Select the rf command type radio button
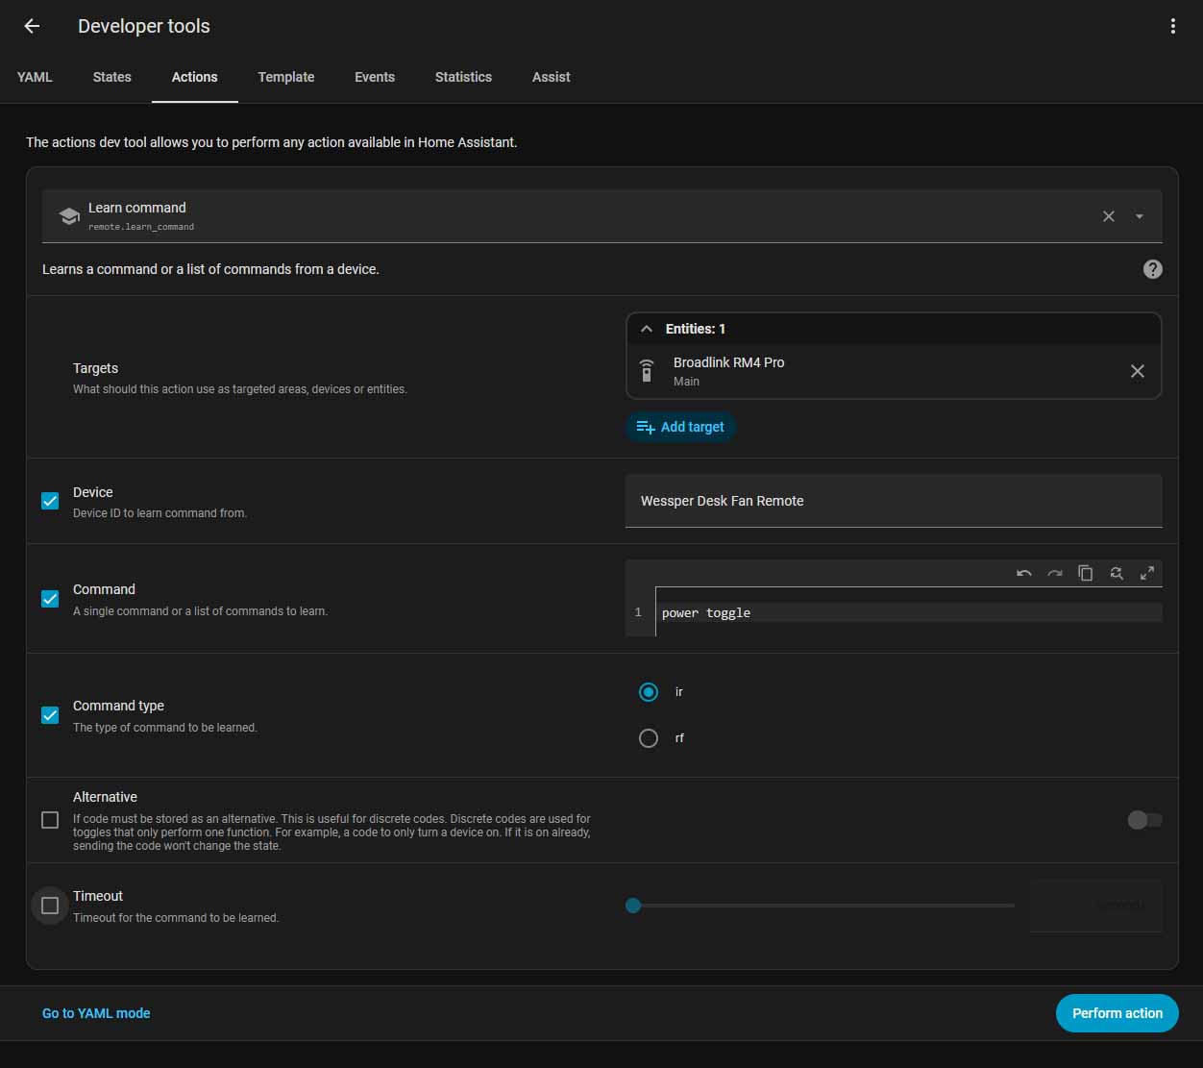This screenshot has height=1068, width=1203. pos(649,738)
